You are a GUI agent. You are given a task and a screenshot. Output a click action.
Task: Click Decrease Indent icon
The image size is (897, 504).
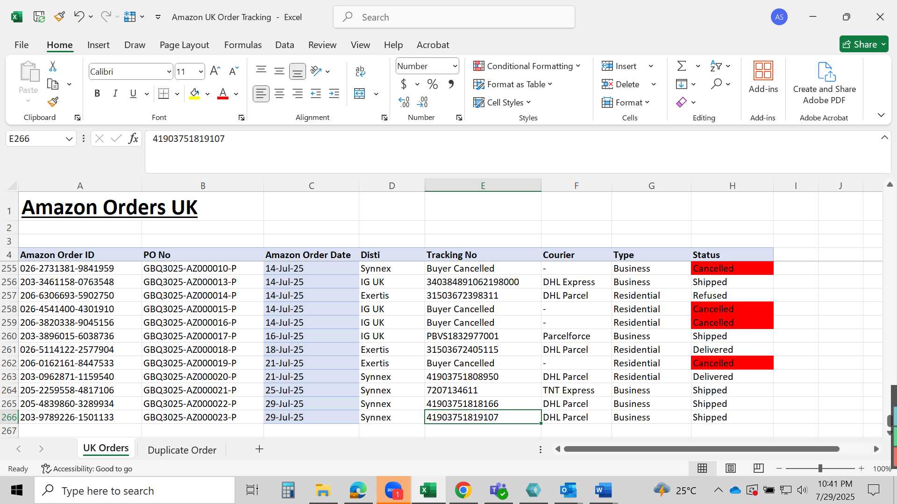coord(316,94)
